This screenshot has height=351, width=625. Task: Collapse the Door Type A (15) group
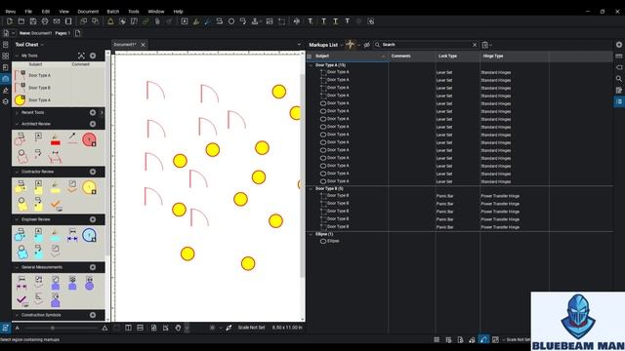coord(311,65)
